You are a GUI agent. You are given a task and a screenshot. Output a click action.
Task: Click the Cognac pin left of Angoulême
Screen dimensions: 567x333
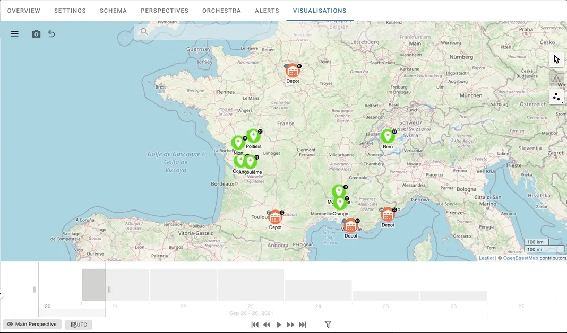click(x=239, y=160)
